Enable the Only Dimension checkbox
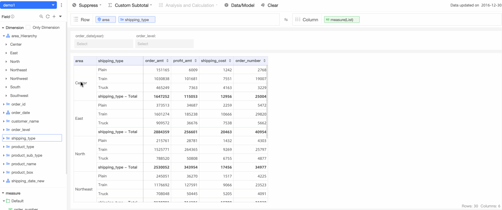Screen dimensions: 502x210 click(x=28, y=27)
